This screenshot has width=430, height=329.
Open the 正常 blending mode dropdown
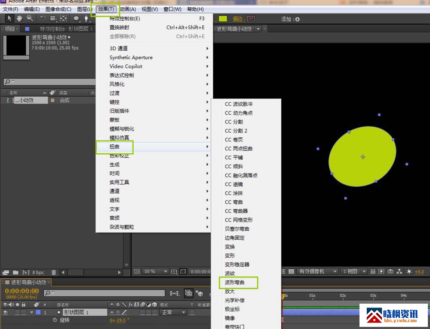pyautogui.click(x=173, y=312)
